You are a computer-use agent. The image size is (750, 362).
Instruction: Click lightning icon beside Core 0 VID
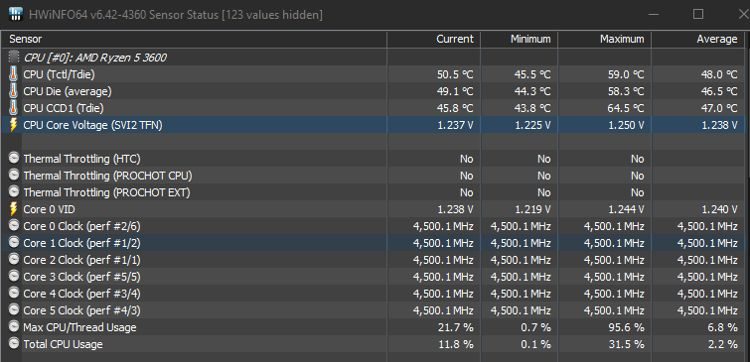click(x=13, y=209)
